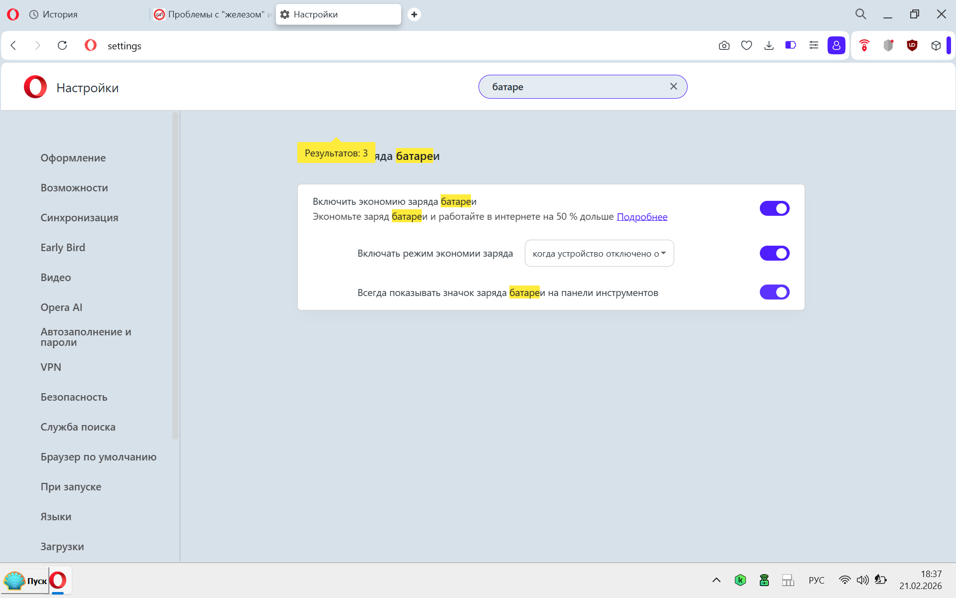Reload the page with refresh icon
956x598 pixels.
point(62,45)
